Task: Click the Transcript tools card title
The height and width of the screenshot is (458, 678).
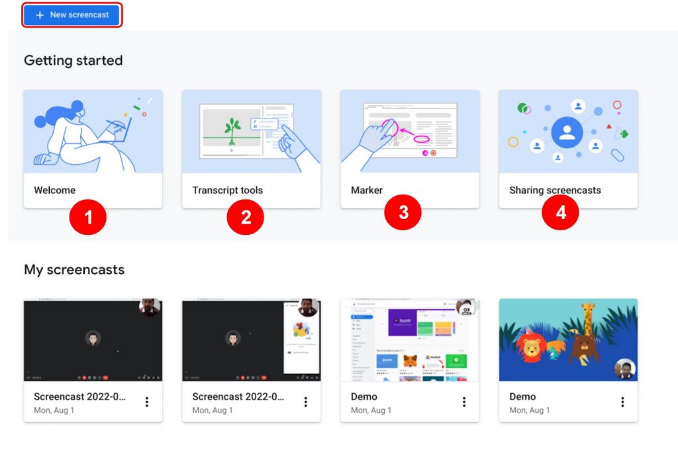Action: [228, 190]
